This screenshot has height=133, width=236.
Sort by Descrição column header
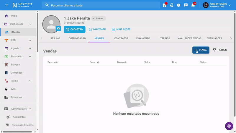tap(53, 62)
